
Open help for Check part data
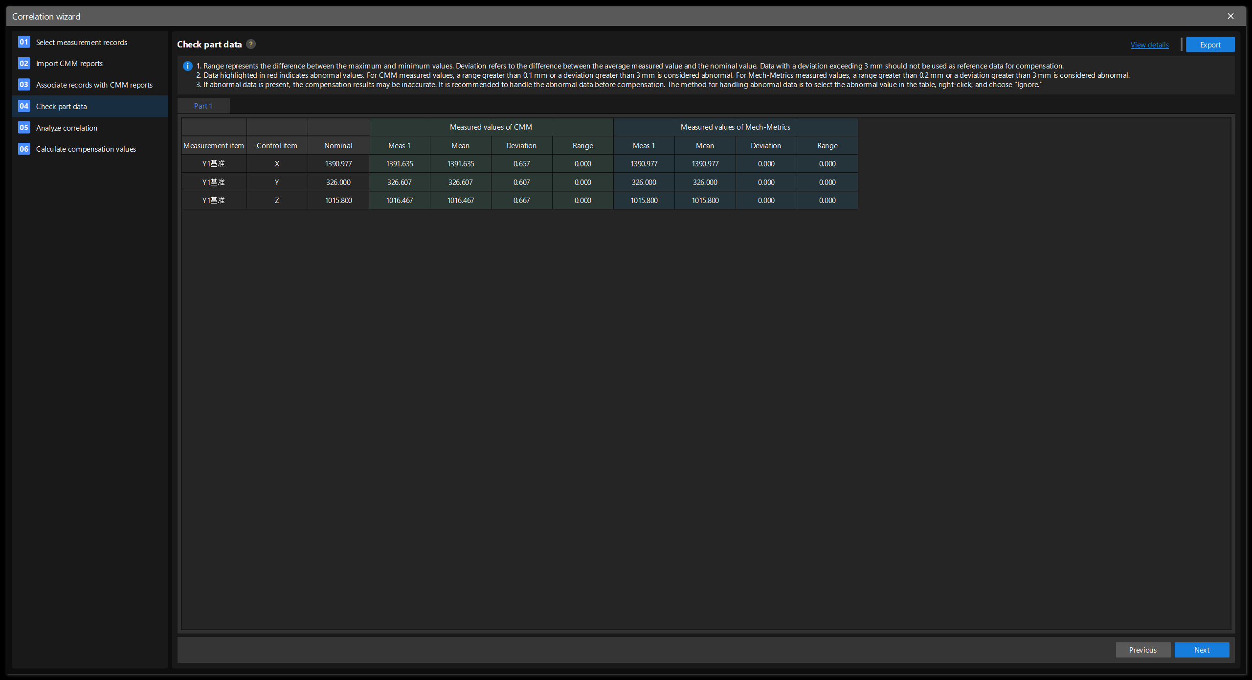click(x=250, y=44)
